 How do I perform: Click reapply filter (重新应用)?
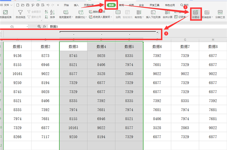[x=34, y=17]
